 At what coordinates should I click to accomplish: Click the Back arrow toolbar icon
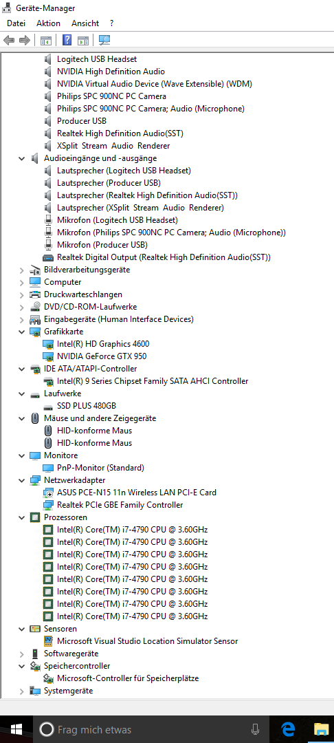pos(8,41)
